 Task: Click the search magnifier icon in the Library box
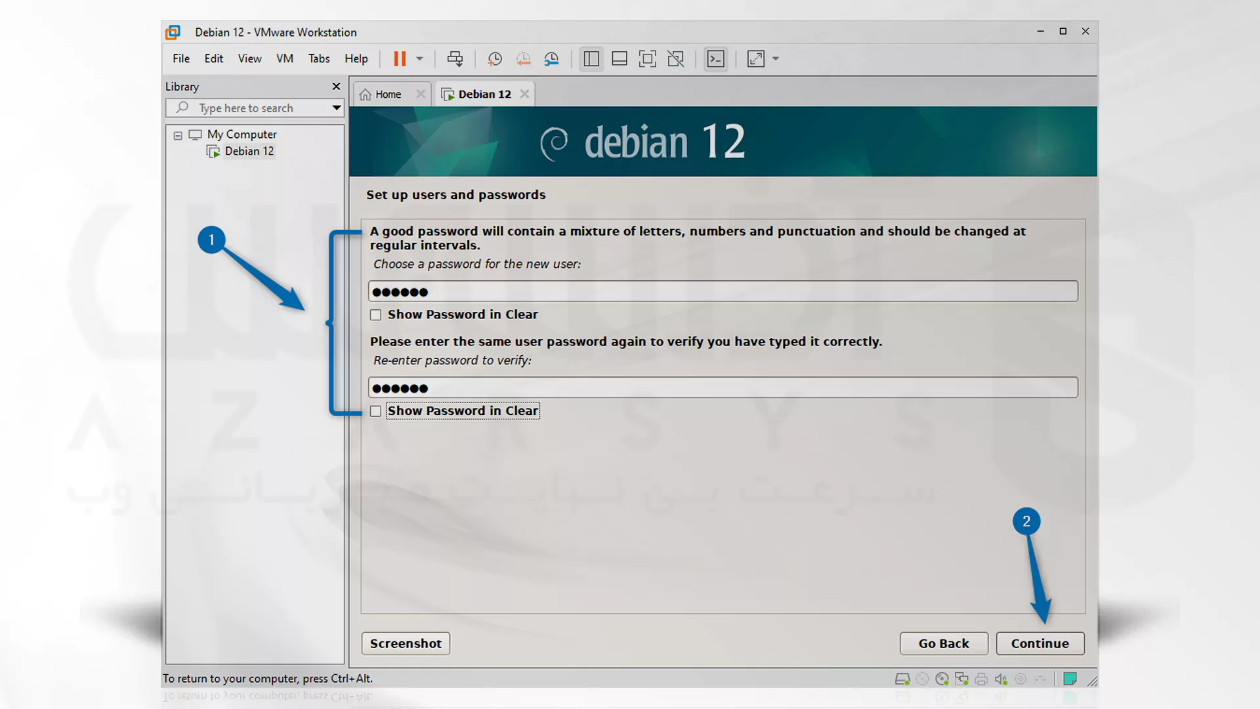[x=182, y=108]
